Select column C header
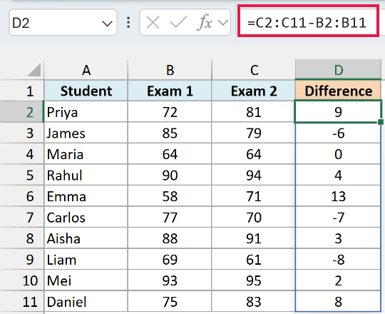 (x=254, y=70)
